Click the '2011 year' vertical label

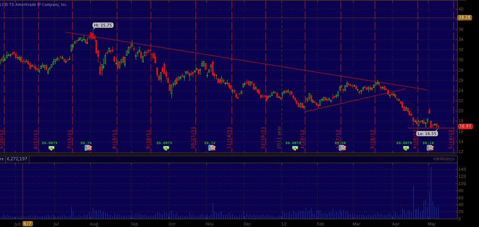[x=279, y=138]
